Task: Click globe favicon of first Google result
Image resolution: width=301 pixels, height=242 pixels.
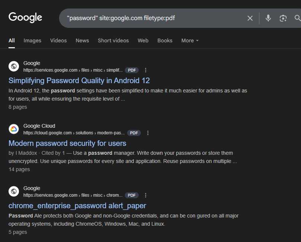Action: coord(14,66)
